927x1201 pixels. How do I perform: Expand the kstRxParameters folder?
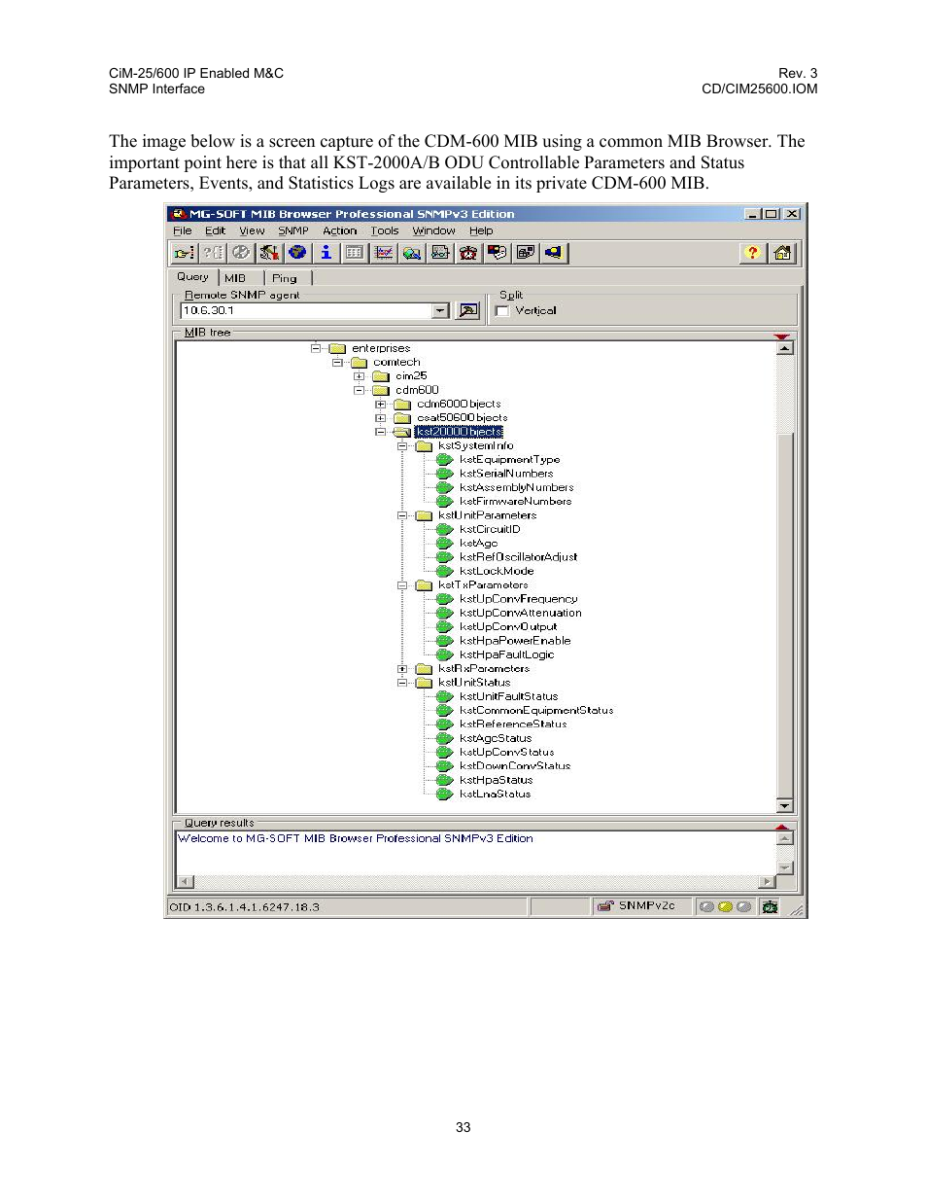401,669
